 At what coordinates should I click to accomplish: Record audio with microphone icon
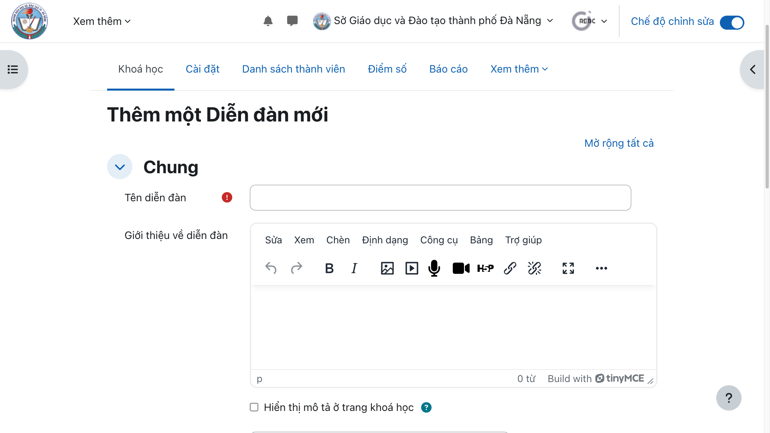tap(434, 268)
